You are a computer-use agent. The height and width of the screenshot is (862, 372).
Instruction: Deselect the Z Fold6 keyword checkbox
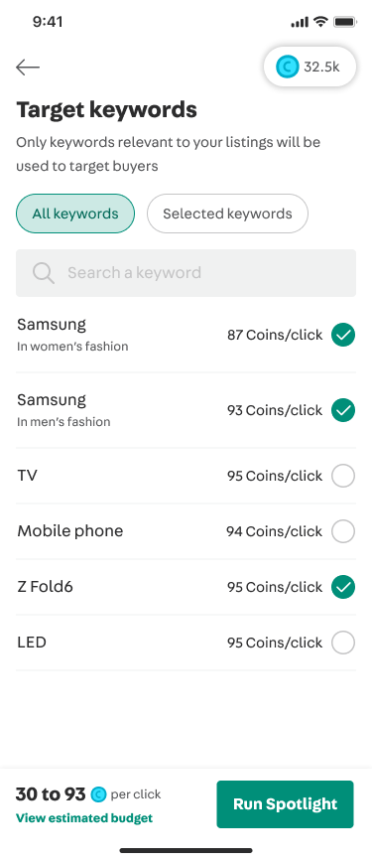(x=343, y=587)
